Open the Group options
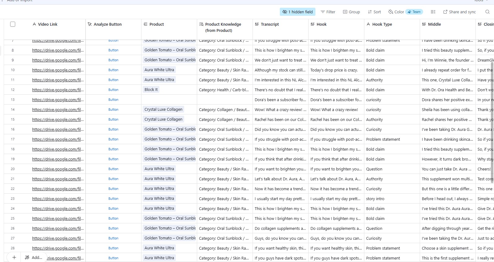Viewport: 494px width, 262px height. [351, 12]
